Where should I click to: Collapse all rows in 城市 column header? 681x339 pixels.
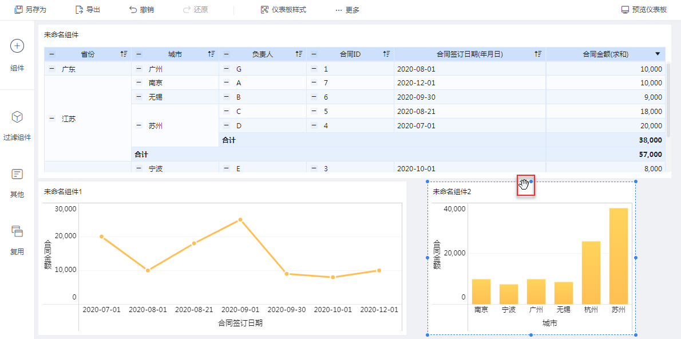[x=139, y=54]
